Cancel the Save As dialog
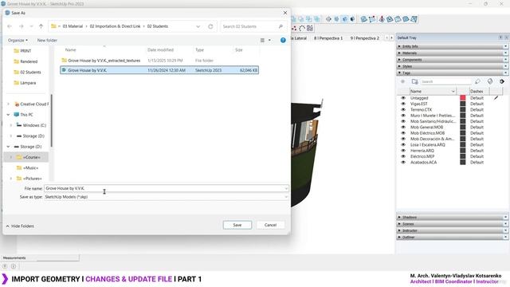 point(270,225)
